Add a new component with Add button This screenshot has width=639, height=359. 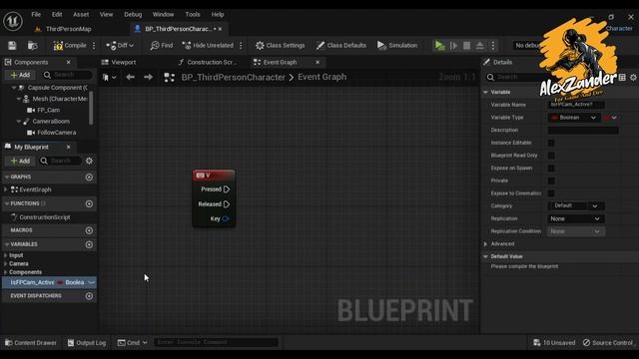coord(20,75)
